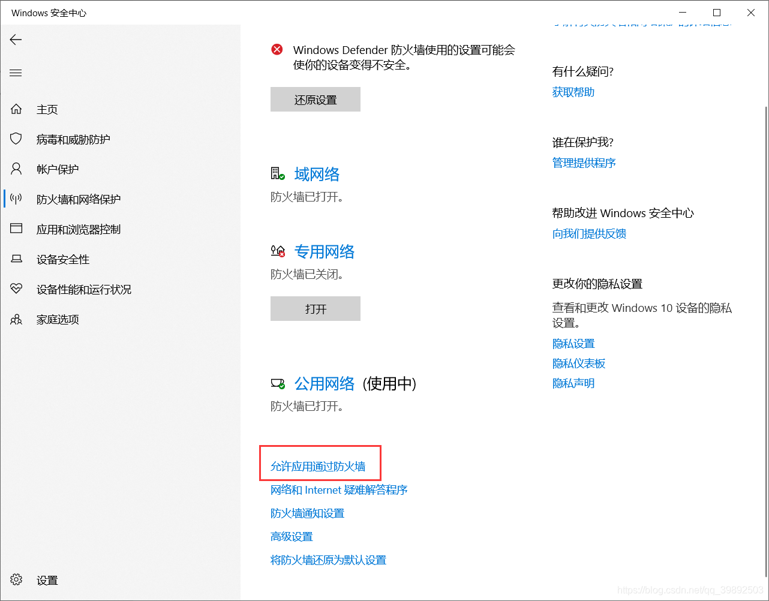The image size is (769, 601).
Task: Open 设备安全性 page
Action: click(63, 260)
